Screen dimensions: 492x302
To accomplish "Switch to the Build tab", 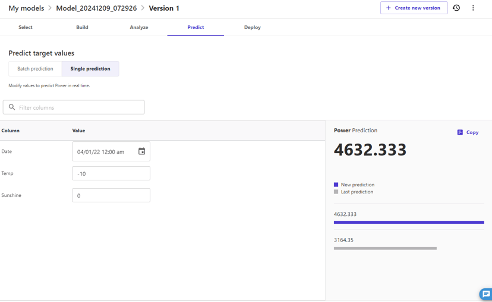I will (x=82, y=27).
